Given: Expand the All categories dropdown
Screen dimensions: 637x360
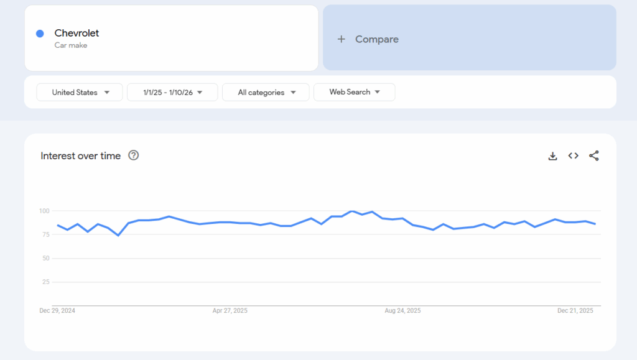Looking at the screenshot, I should tap(266, 92).
